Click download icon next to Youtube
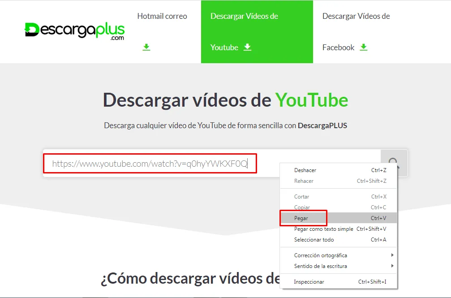The width and height of the screenshot is (451, 298). [247, 47]
